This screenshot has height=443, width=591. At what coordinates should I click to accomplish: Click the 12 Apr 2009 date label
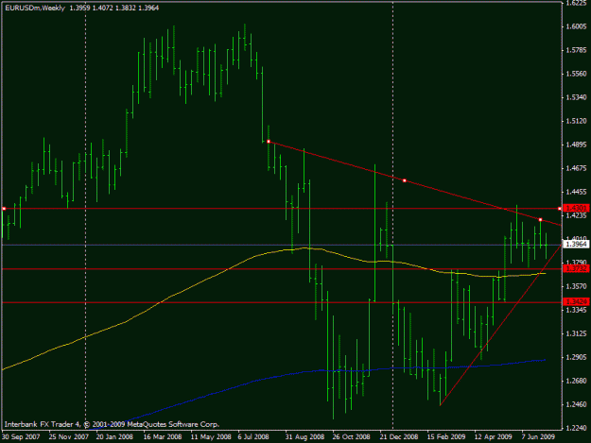point(493,437)
